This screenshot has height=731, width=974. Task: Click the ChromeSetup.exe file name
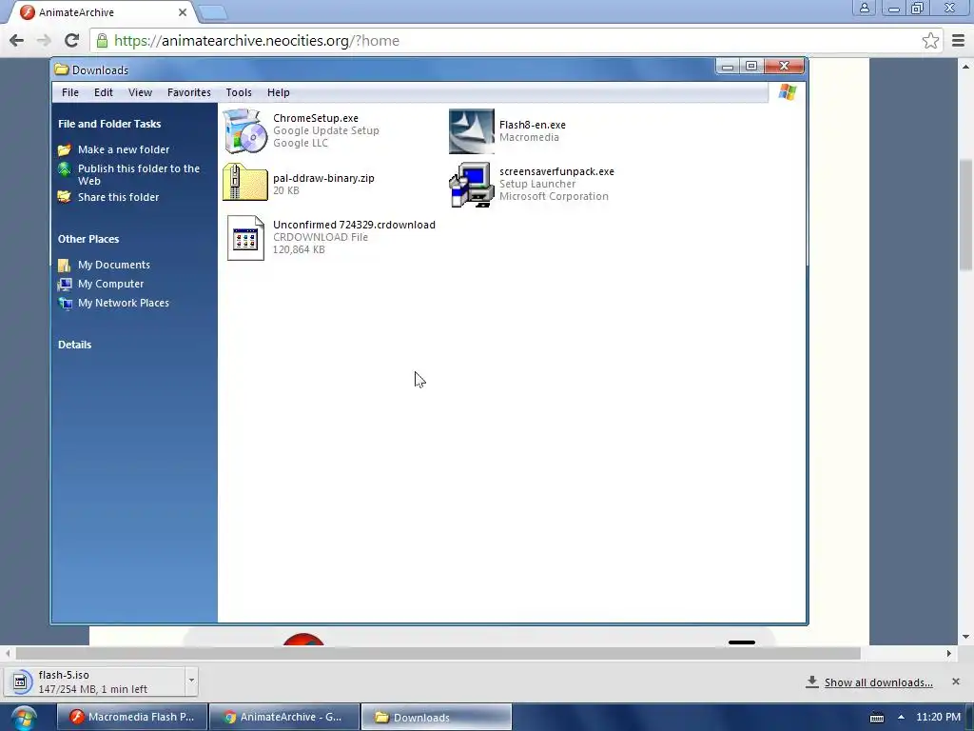click(x=316, y=118)
